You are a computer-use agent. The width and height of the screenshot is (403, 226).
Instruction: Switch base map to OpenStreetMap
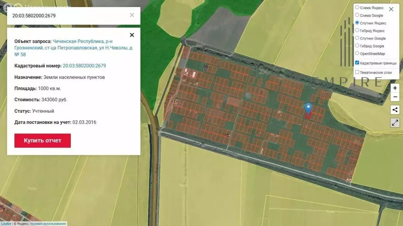click(x=357, y=53)
